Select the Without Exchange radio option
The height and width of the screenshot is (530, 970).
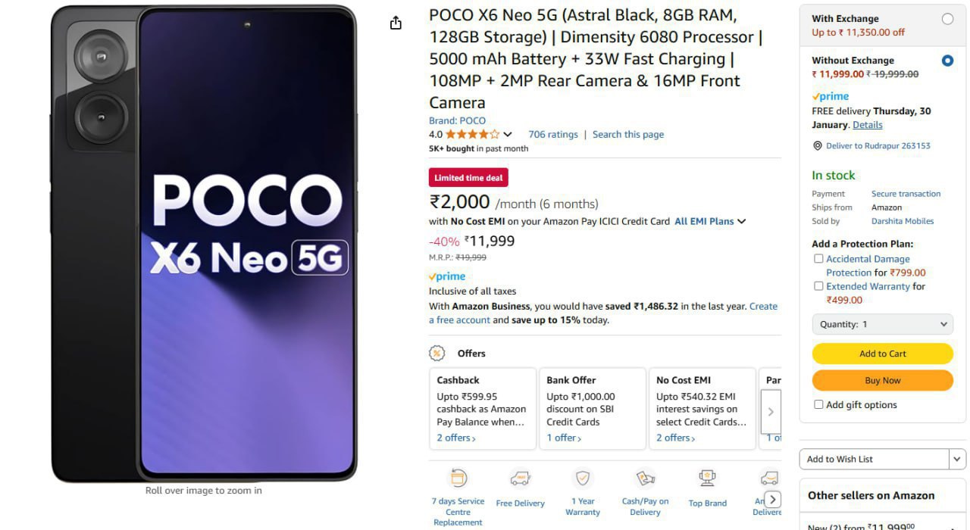(x=947, y=61)
